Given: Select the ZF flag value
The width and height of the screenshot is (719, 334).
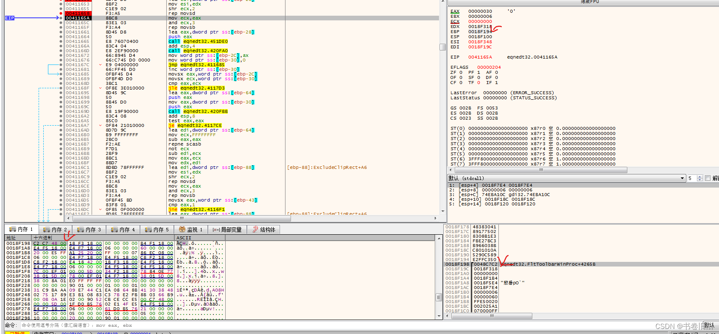Looking at the screenshot, I should (x=461, y=72).
